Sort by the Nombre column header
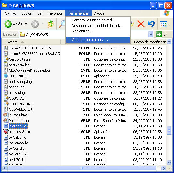The height and width of the screenshot is (173, 174). 31,42
